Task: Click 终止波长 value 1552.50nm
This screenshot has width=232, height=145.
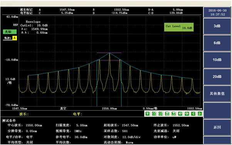Action: 181,125
